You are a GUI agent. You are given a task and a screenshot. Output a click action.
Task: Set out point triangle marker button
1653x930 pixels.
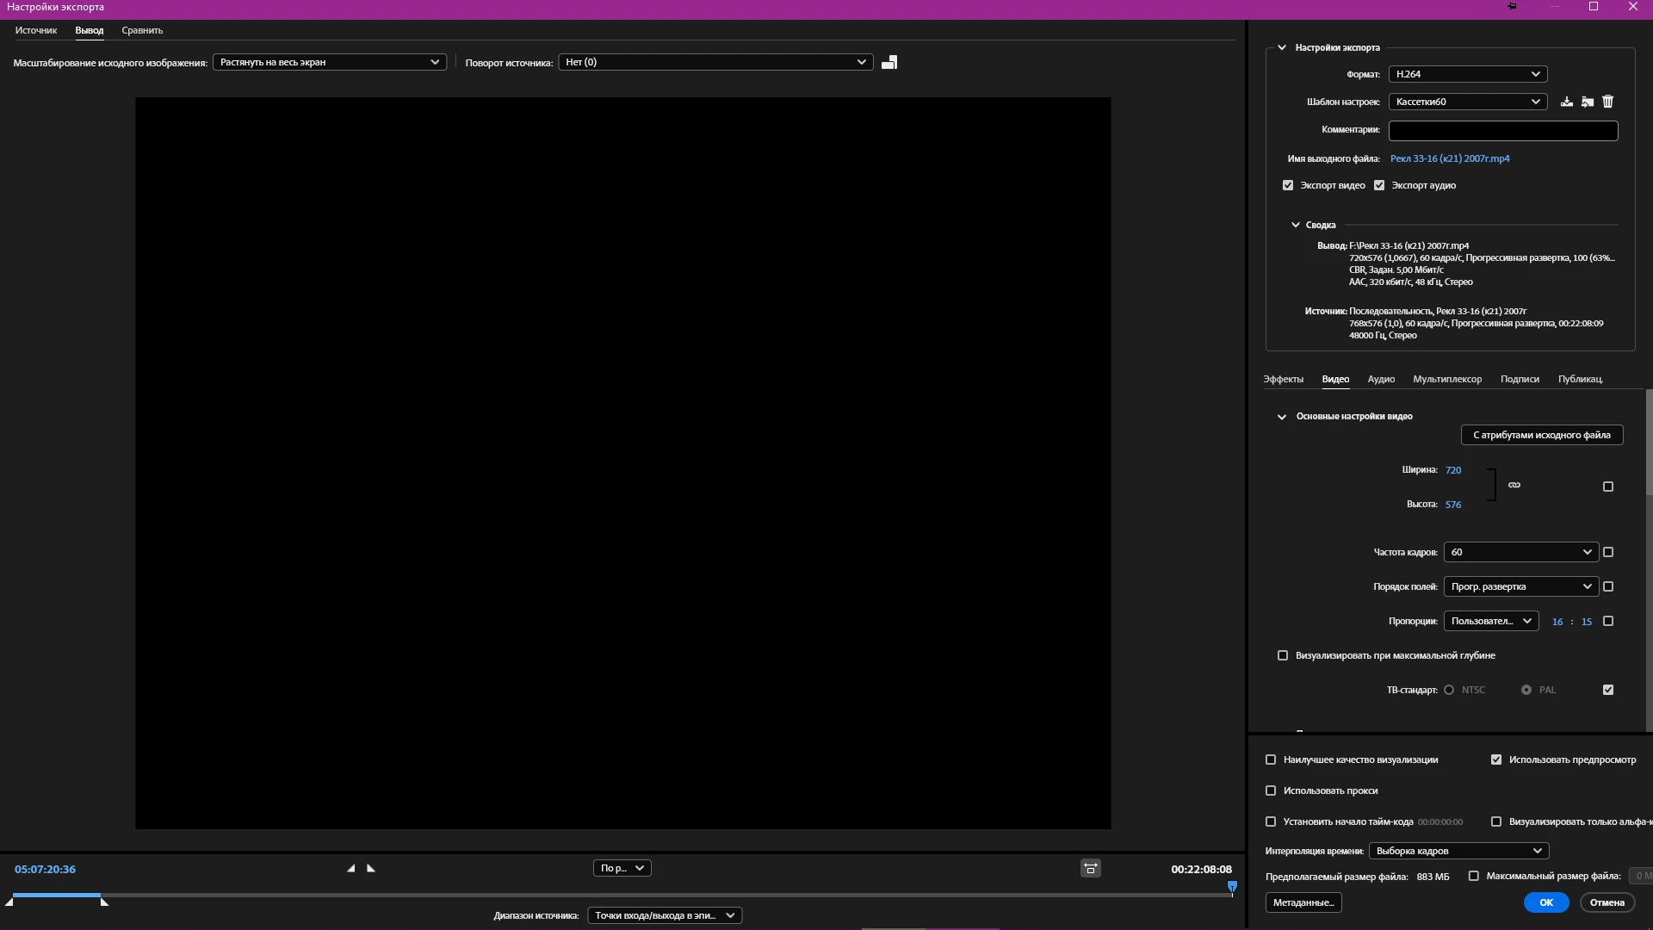[371, 868]
